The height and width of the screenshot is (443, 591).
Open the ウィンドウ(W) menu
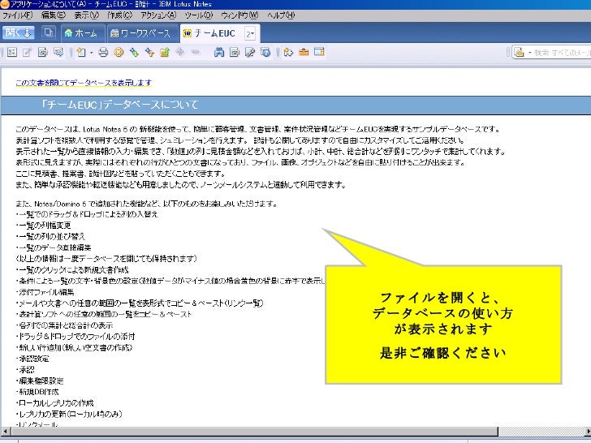(x=239, y=15)
